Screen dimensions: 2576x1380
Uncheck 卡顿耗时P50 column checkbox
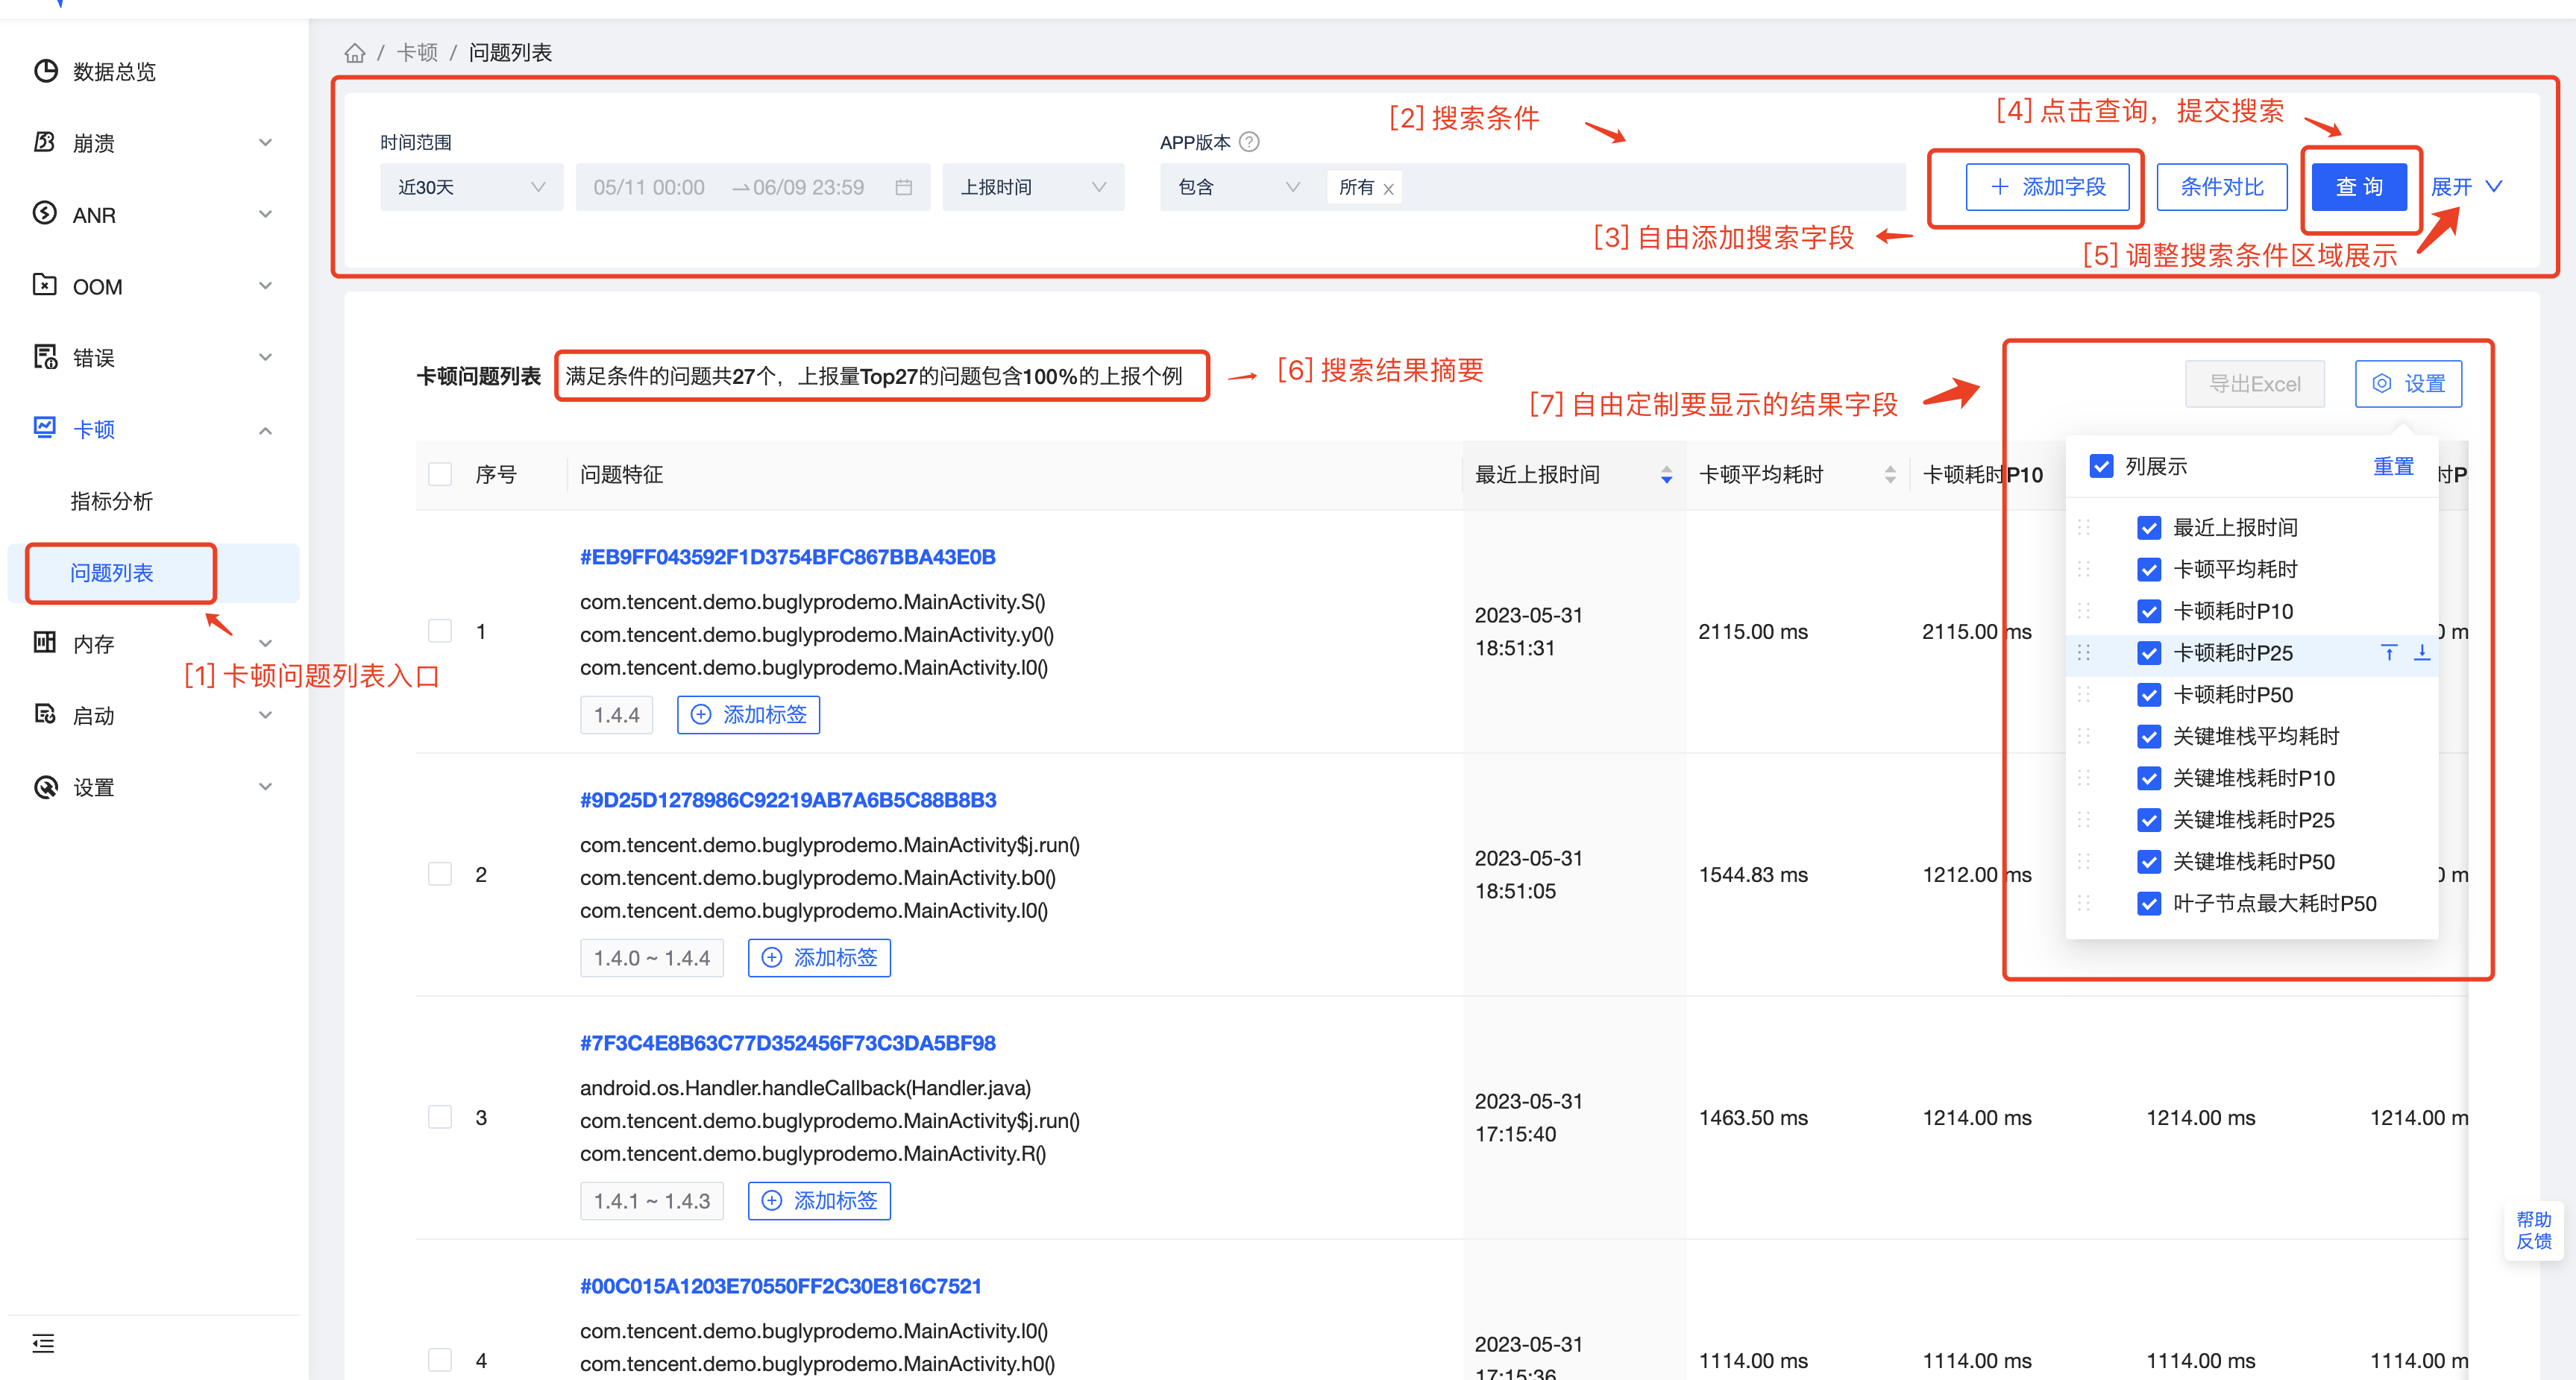(2148, 694)
